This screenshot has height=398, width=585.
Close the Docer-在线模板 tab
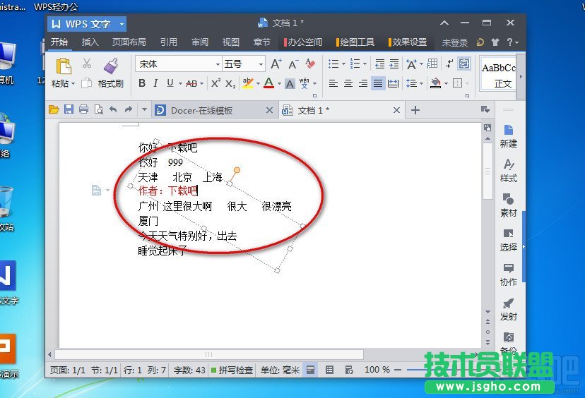tap(269, 110)
